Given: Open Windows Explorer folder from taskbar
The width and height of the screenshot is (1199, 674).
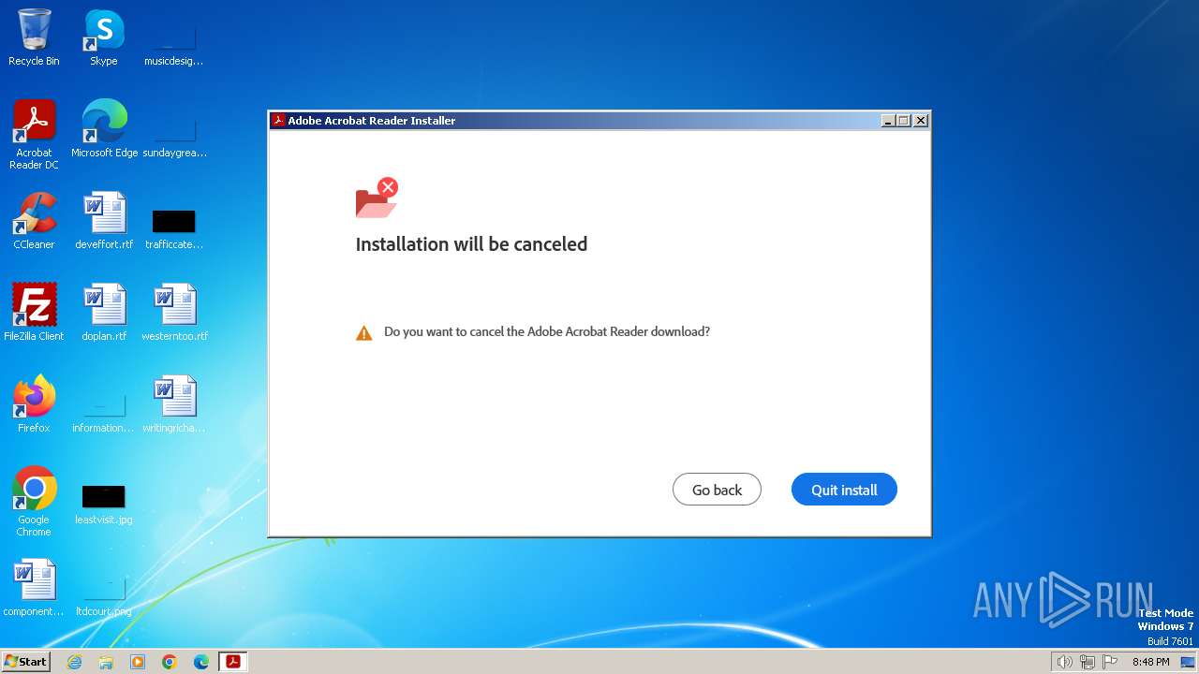Looking at the screenshot, I should (x=106, y=662).
